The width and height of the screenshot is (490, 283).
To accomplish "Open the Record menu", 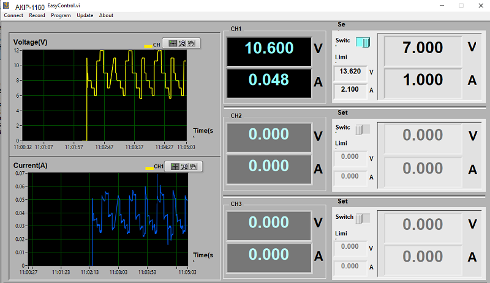I will [x=37, y=15].
